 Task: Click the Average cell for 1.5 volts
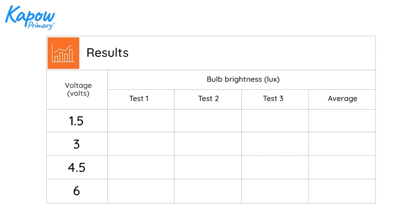tap(342, 120)
